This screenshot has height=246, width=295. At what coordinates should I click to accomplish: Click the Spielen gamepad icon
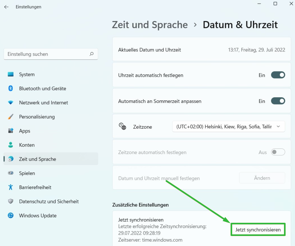click(x=11, y=173)
